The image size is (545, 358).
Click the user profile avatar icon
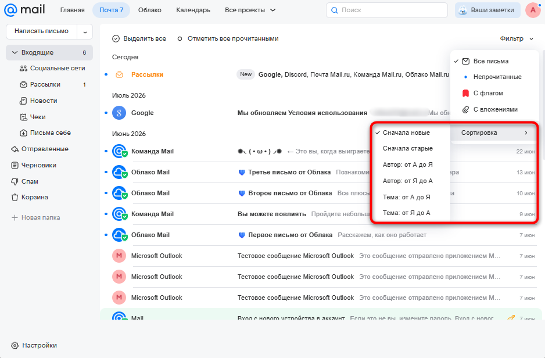pyautogui.click(x=533, y=10)
